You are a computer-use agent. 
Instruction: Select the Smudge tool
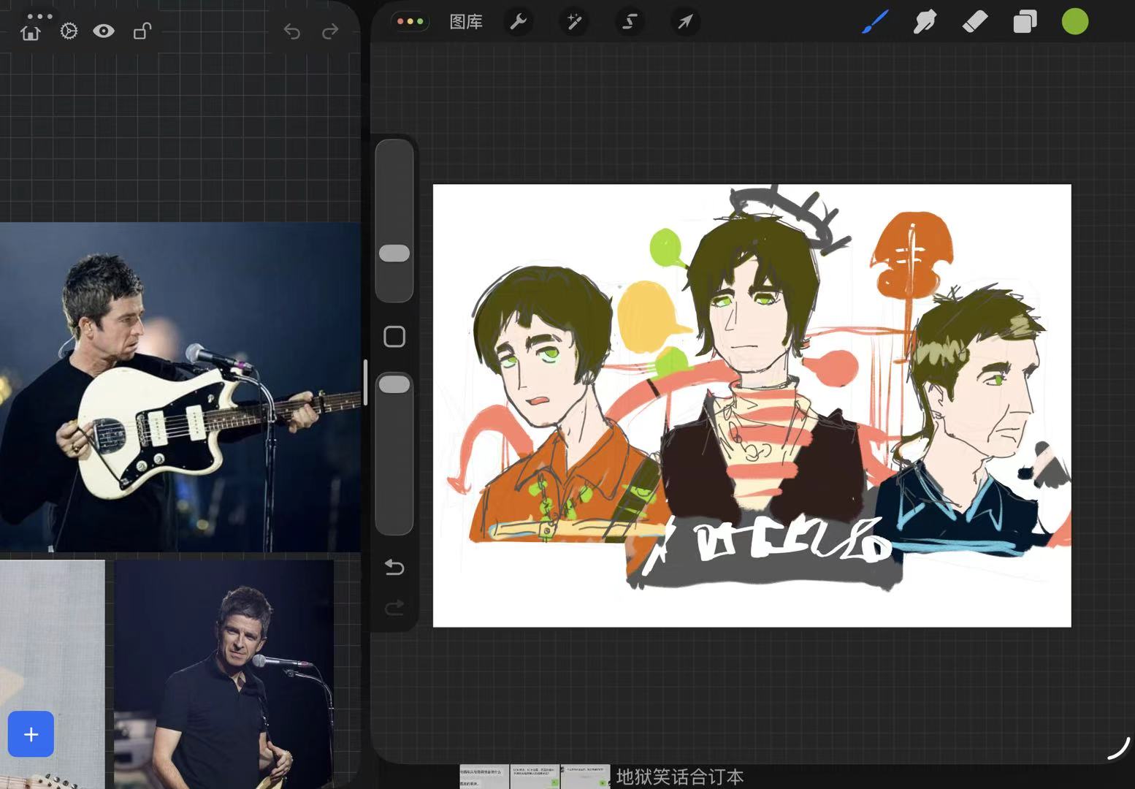coord(925,22)
